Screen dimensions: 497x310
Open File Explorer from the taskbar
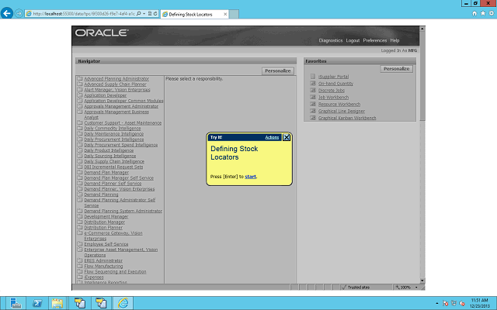57,302
